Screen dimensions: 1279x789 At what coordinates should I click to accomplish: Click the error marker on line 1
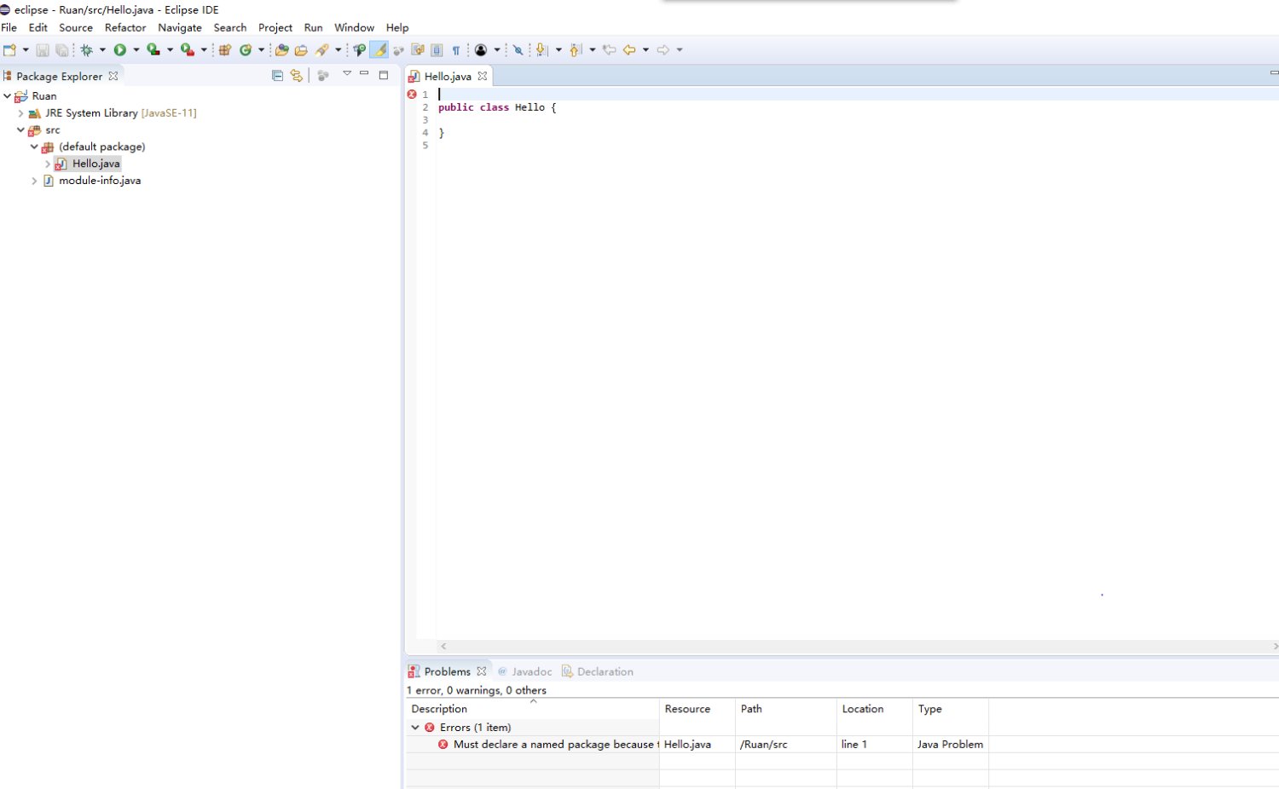pyautogui.click(x=412, y=95)
